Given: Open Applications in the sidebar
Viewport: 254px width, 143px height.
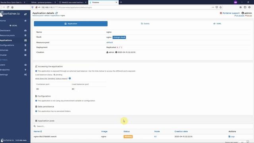Looking at the screenshot, I should [6, 40].
